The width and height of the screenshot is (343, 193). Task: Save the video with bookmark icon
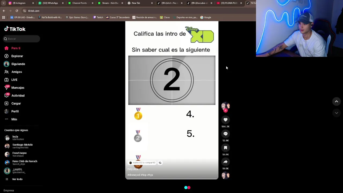(225, 148)
